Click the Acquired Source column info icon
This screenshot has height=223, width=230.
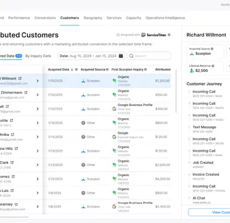[x=107, y=69]
